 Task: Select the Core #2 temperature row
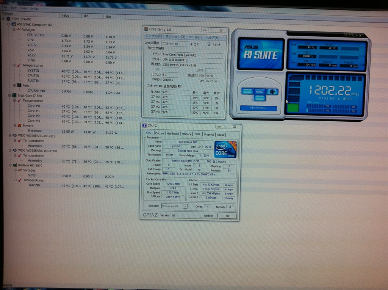tap(76, 116)
